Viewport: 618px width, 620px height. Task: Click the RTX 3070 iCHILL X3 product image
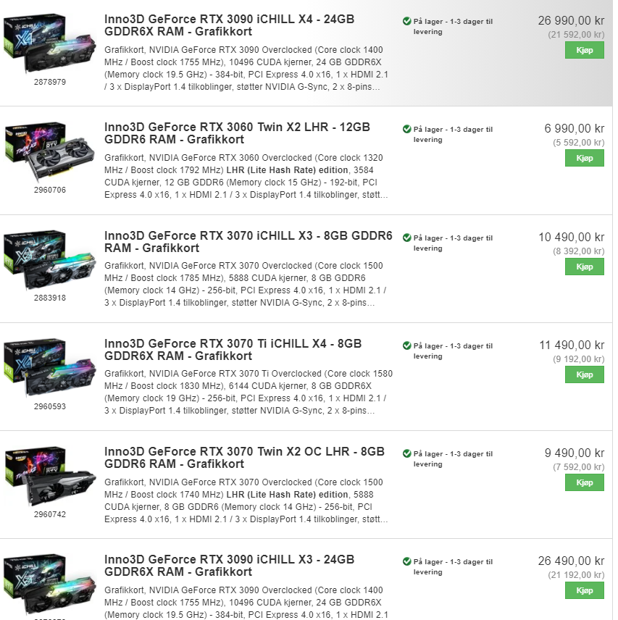coord(50,260)
